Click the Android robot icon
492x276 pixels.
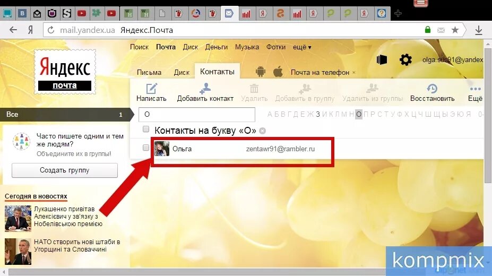261,72
